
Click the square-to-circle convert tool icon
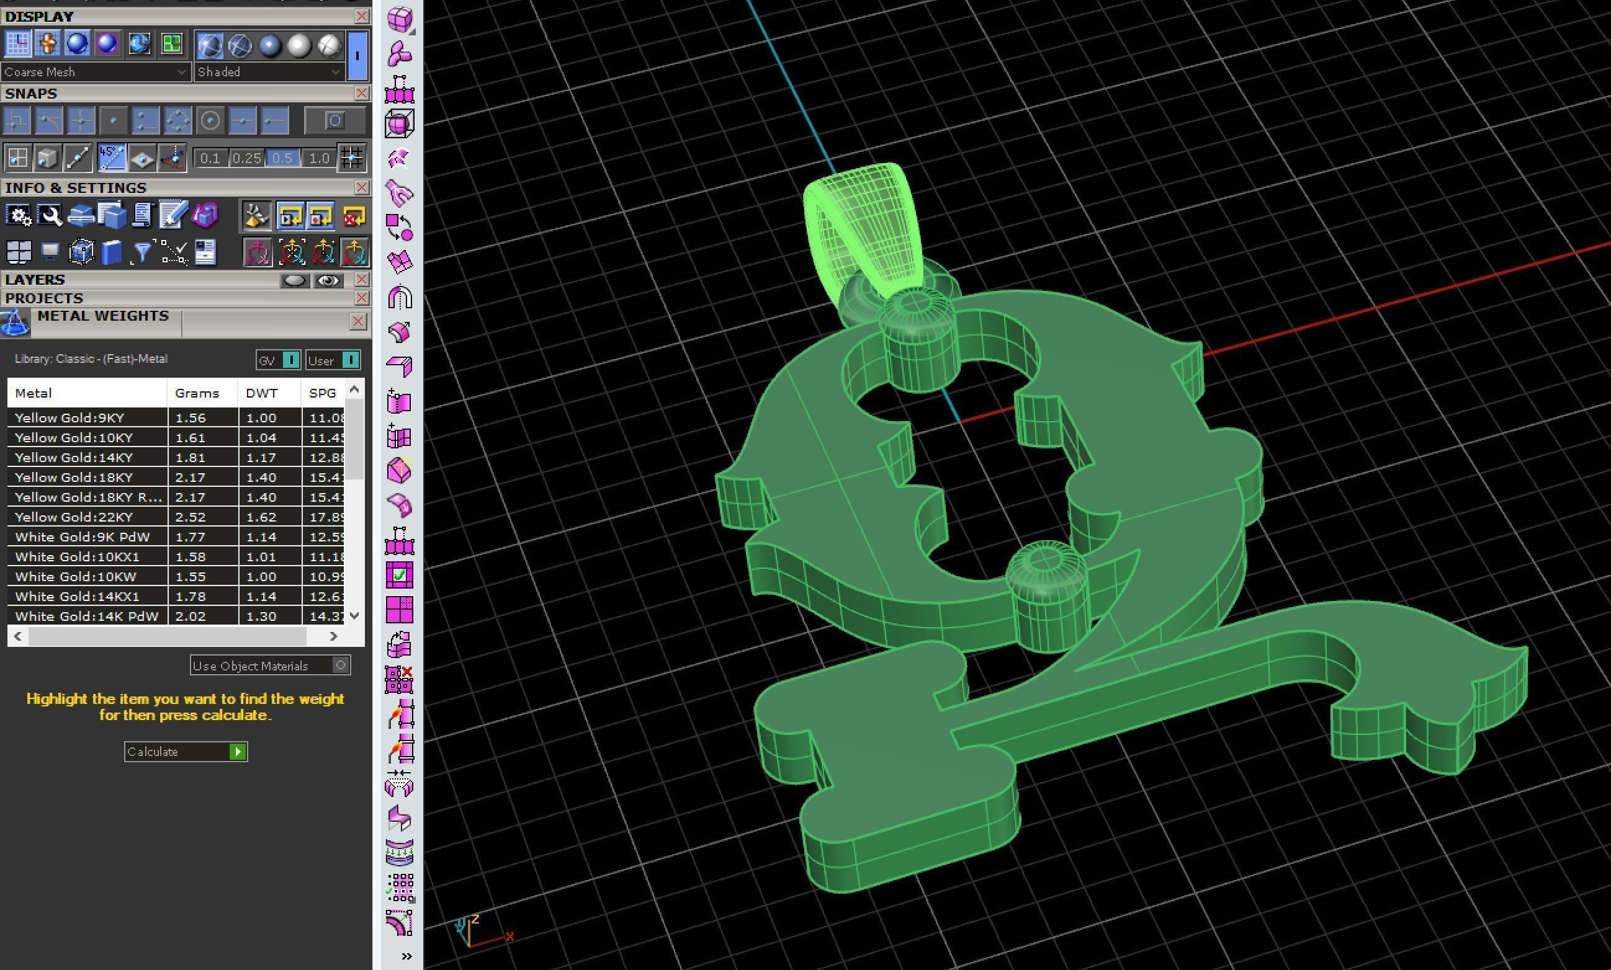[400, 227]
